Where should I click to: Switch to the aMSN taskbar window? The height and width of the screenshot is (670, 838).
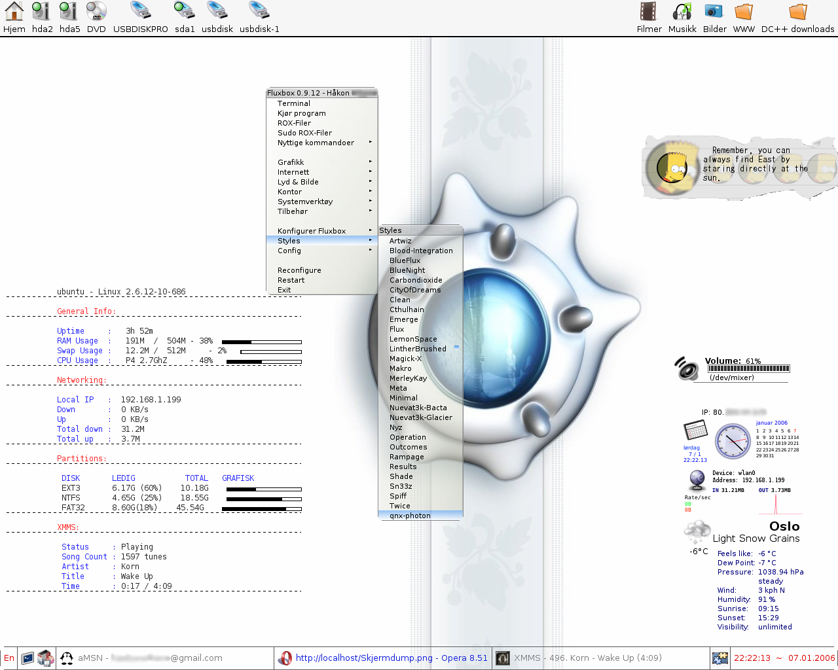pos(165,658)
